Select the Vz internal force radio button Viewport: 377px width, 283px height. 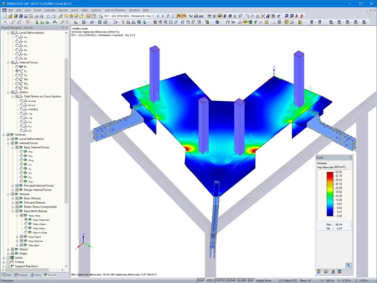coord(17,75)
